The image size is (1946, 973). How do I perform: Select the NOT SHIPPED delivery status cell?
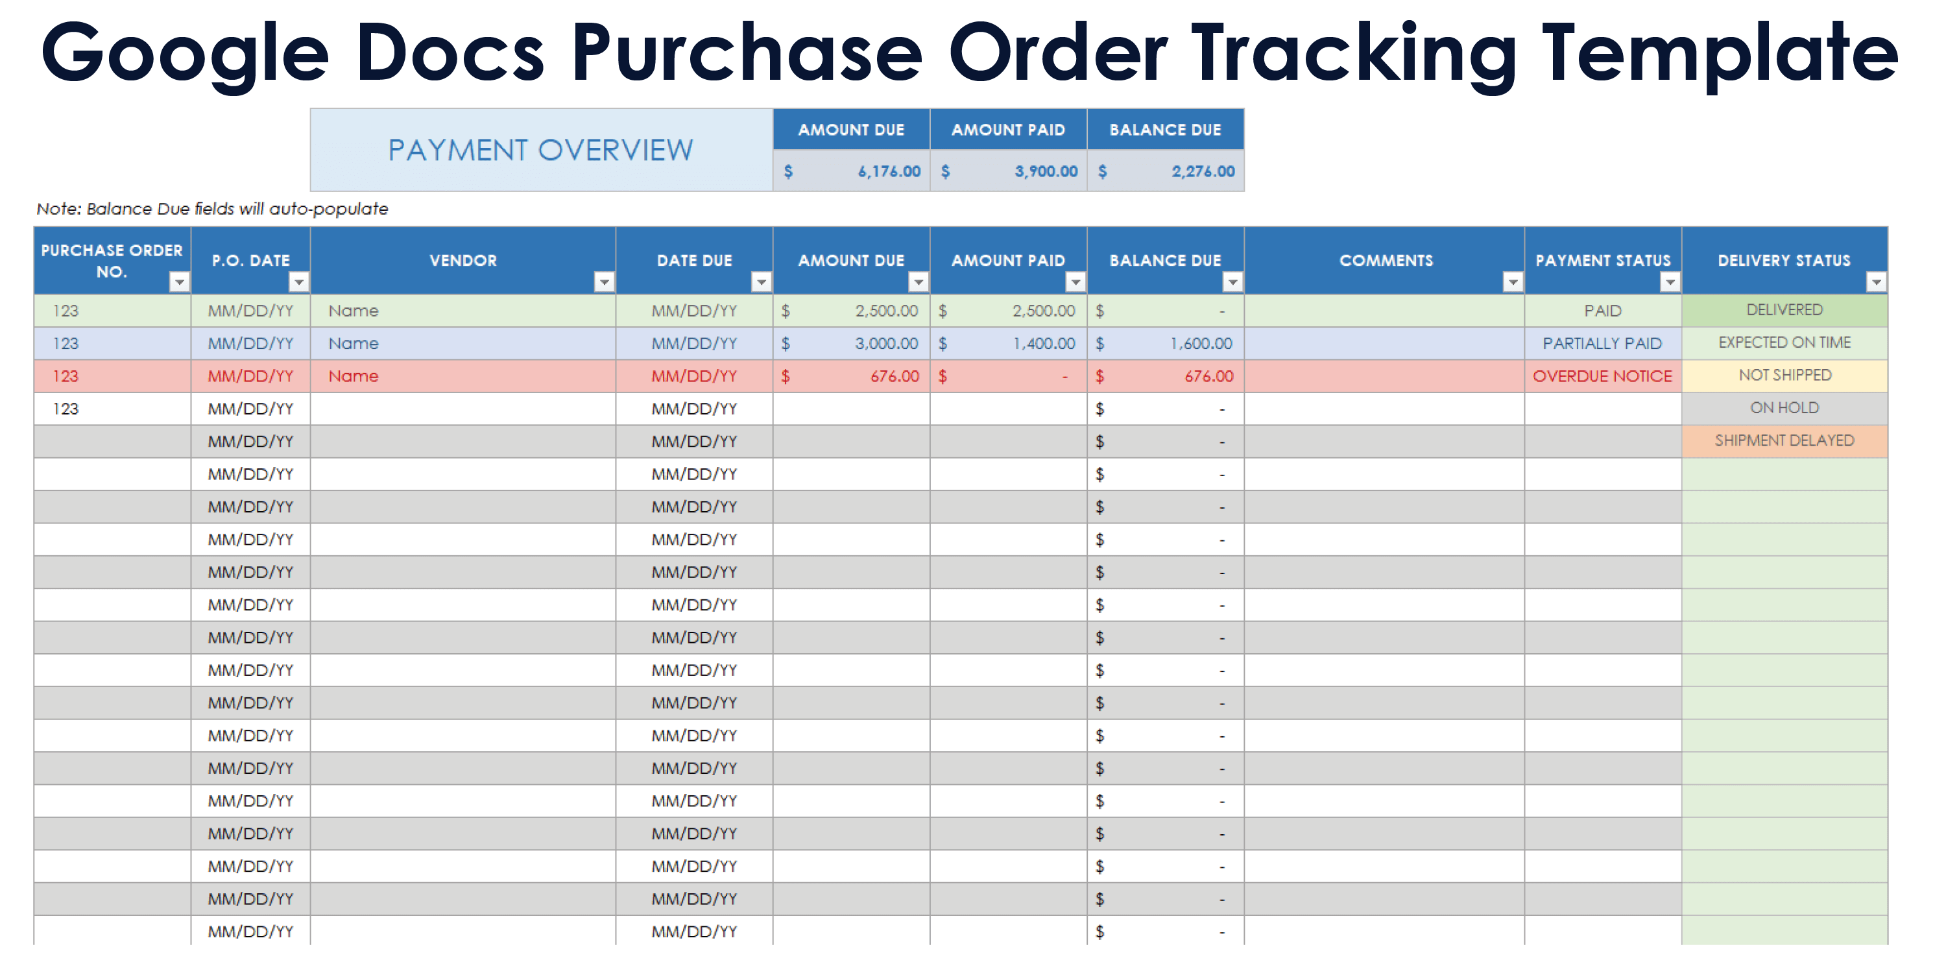click(1784, 375)
